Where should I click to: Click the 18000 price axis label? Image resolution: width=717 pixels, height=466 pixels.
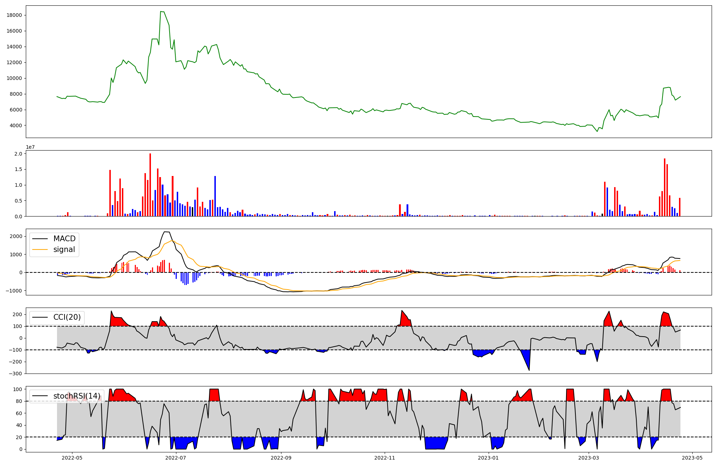(14, 15)
